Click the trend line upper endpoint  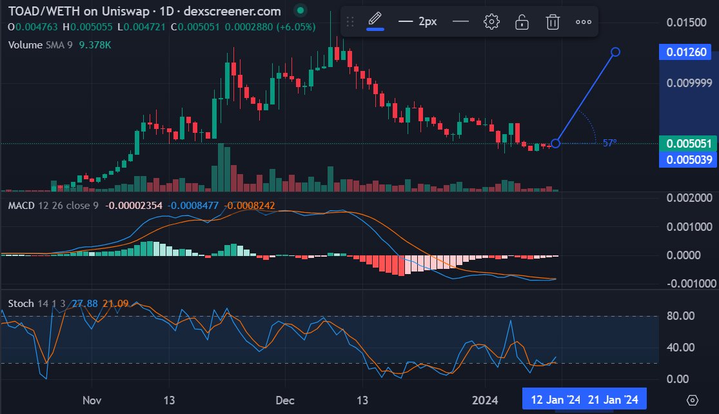615,52
